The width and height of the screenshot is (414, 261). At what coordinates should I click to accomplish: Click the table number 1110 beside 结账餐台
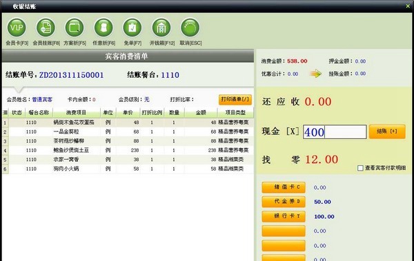click(170, 75)
